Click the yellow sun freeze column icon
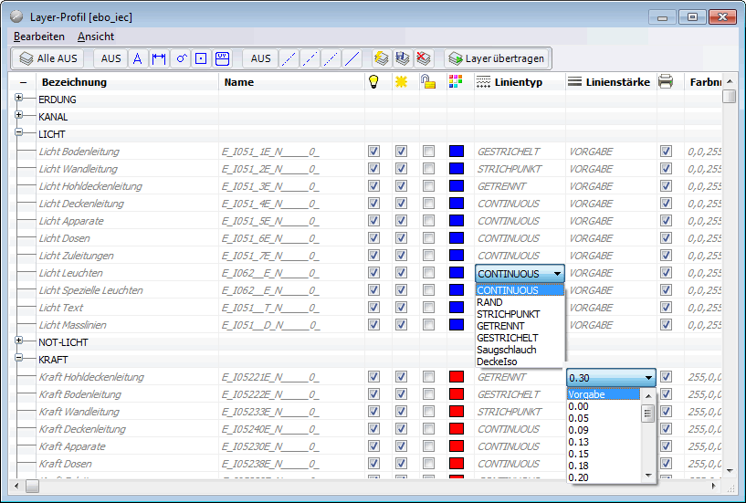This screenshot has height=503, width=746. coord(400,82)
